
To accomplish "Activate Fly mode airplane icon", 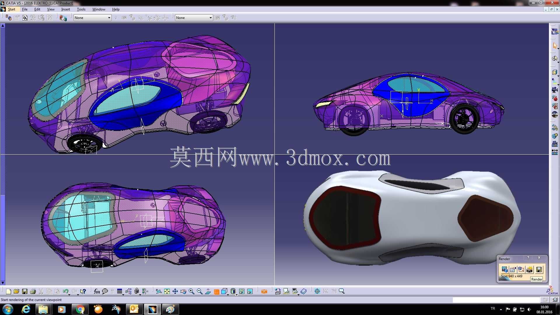I will pyautogui.click(x=159, y=291).
